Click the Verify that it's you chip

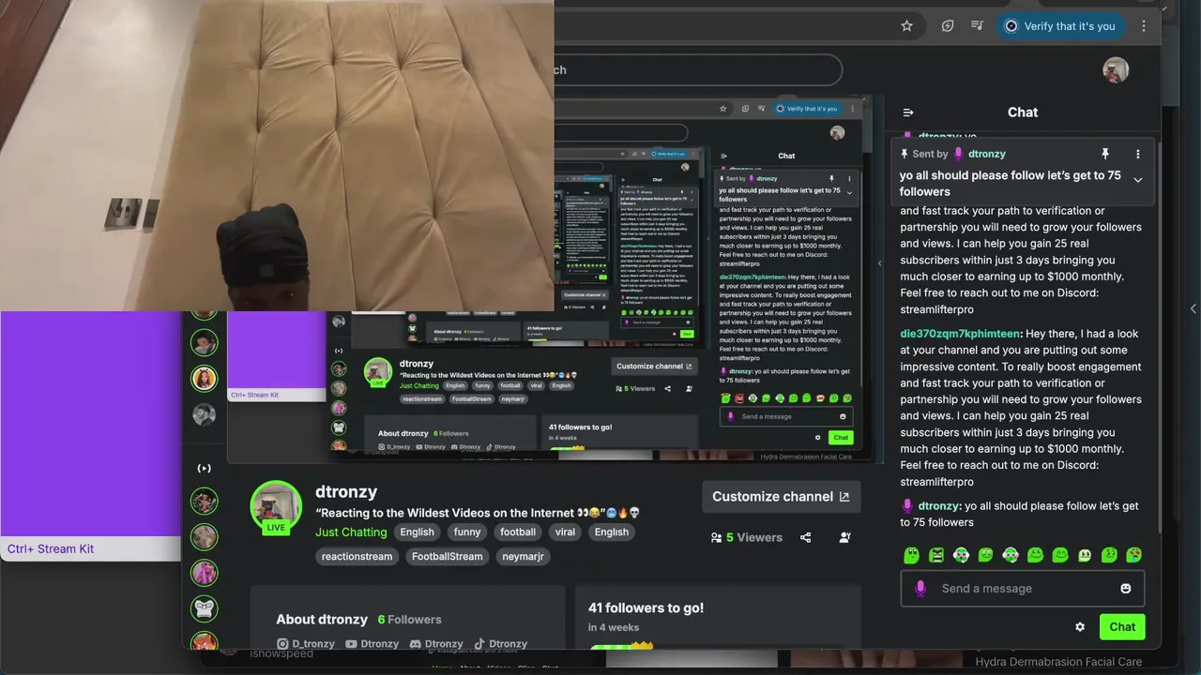pos(1060,26)
